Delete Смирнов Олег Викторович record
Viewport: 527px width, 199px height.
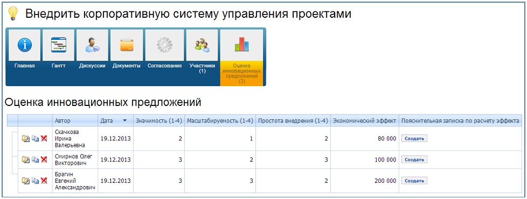click(x=44, y=160)
